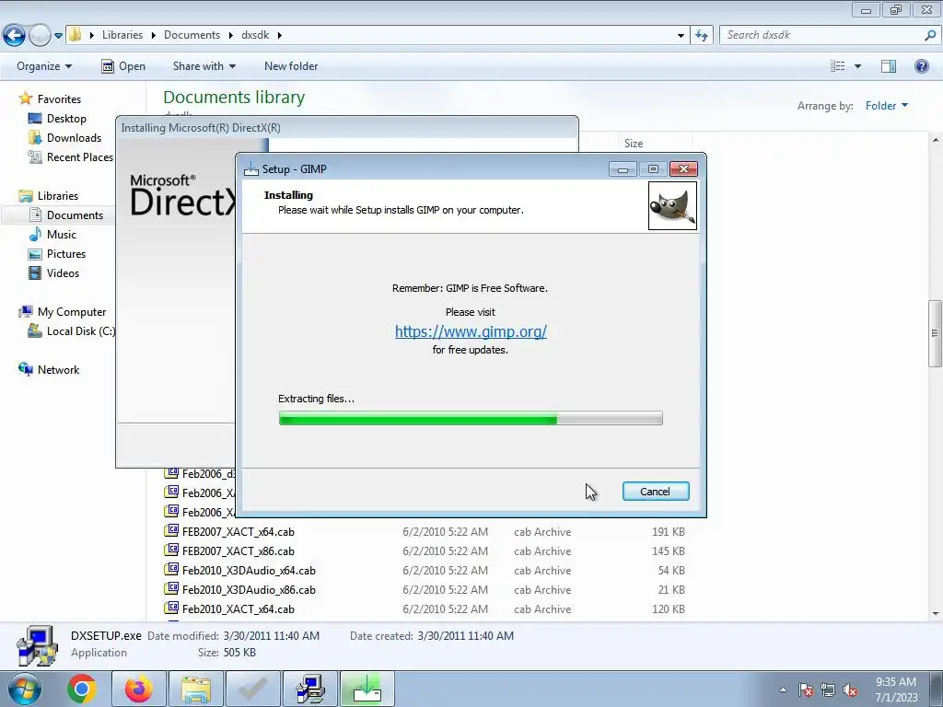
Task: Select Recent Places in Favorites
Action: click(79, 156)
